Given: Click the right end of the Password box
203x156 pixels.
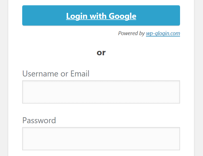Looking at the screenshot, I should [177, 139].
